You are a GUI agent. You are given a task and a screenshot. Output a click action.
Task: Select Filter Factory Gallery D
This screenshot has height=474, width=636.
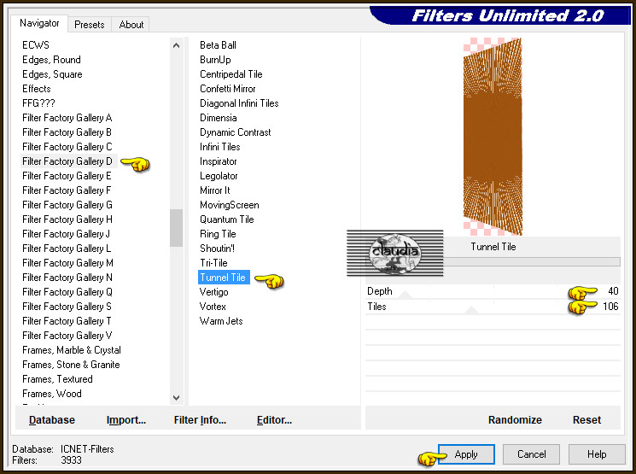pyautogui.click(x=67, y=161)
